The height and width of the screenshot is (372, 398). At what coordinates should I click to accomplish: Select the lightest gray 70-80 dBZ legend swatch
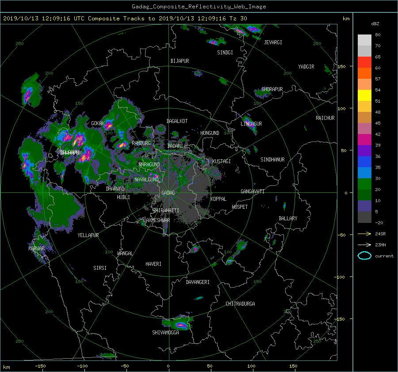pyautogui.click(x=364, y=40)
